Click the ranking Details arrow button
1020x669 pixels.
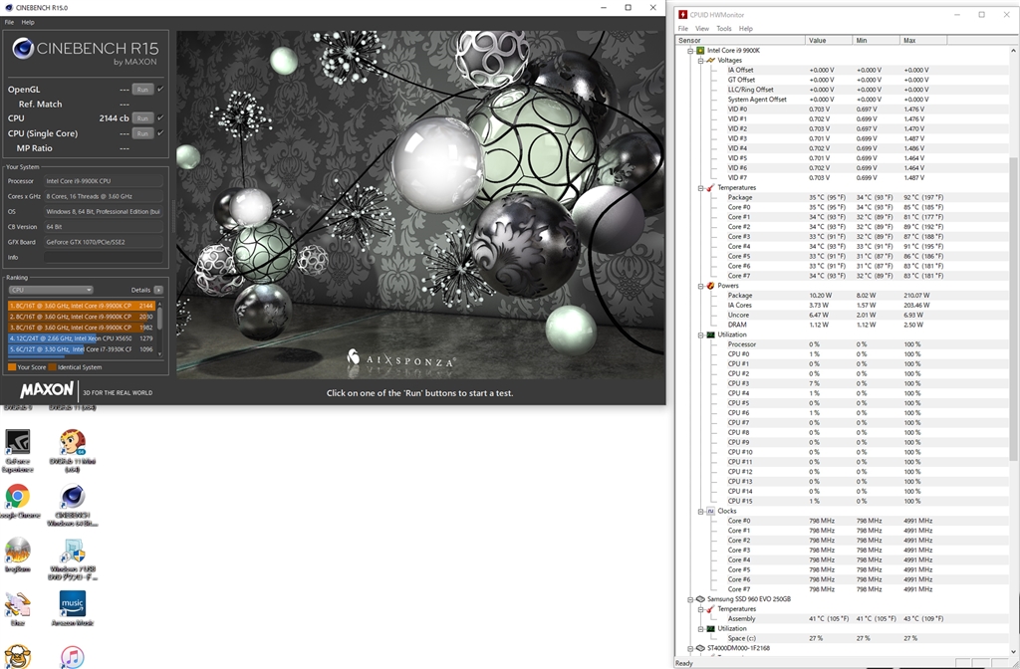[x=158, y=290]
